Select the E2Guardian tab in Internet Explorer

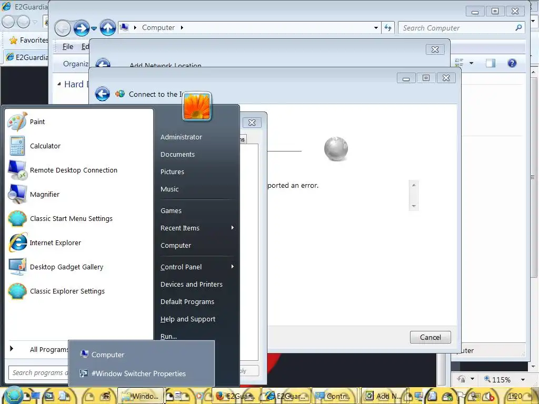(26, 57)
